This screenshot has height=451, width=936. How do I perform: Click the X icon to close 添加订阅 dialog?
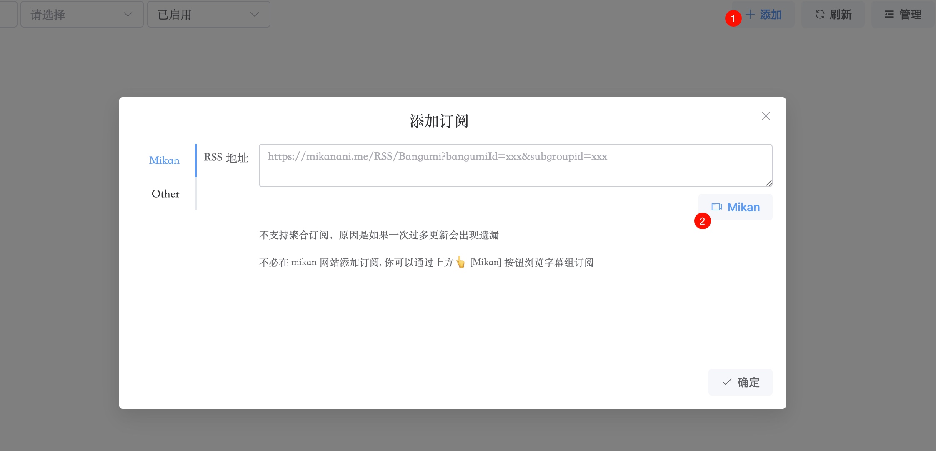tap(766, 116)
